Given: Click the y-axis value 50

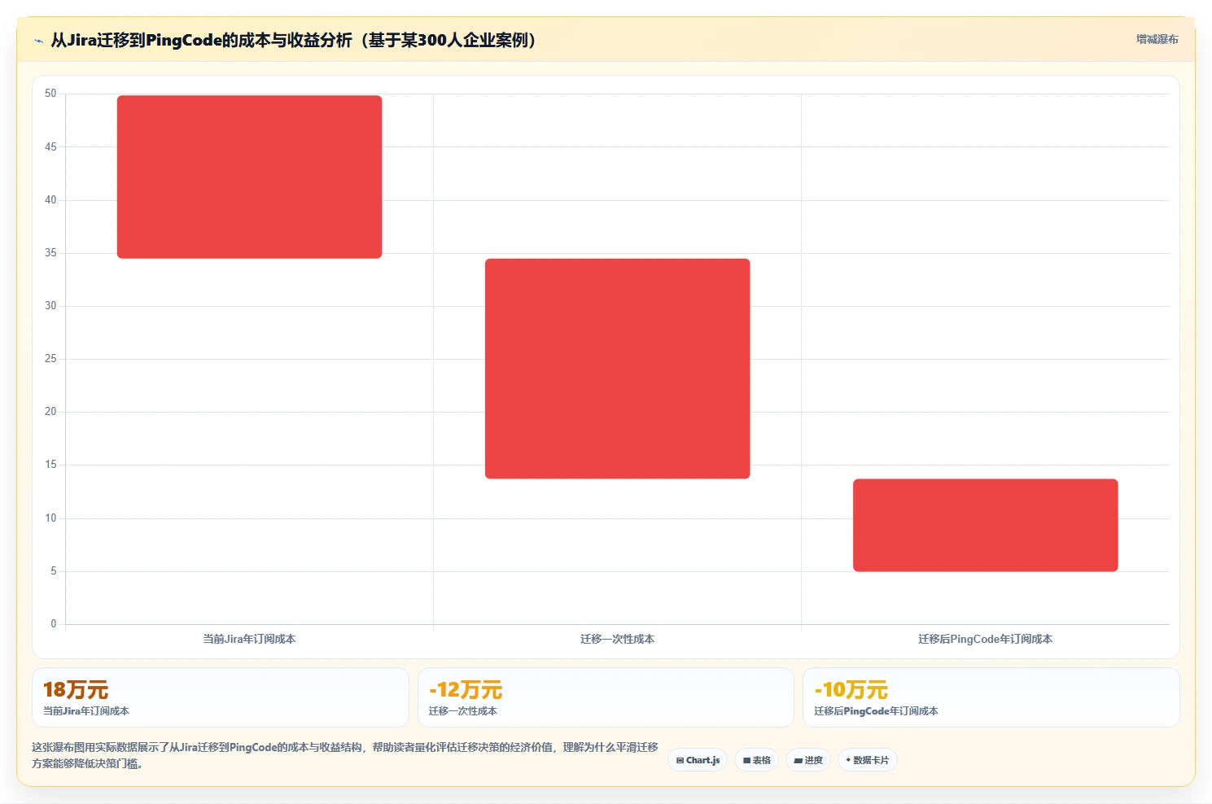Looking at the screenshot, I should pos(50,94).
